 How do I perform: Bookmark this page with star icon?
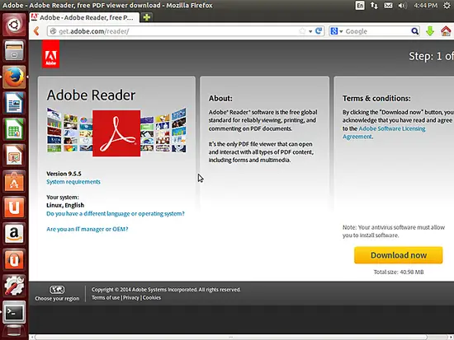pyautogui.click(x=302, y=31)
